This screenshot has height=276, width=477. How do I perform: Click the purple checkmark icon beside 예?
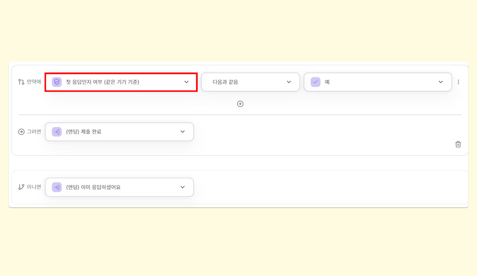click(315, 82)
